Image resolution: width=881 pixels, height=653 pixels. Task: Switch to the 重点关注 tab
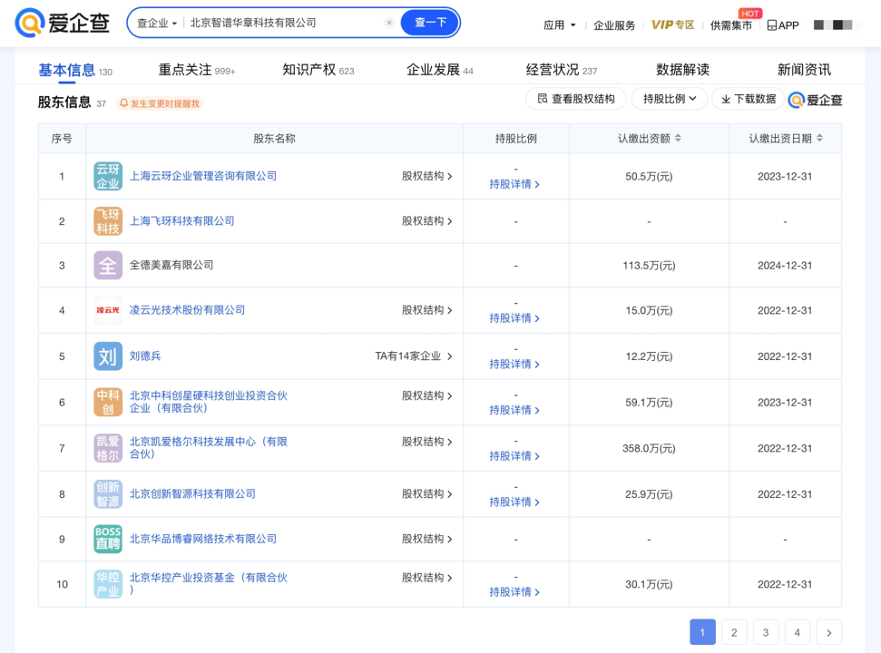coord(197,70)
